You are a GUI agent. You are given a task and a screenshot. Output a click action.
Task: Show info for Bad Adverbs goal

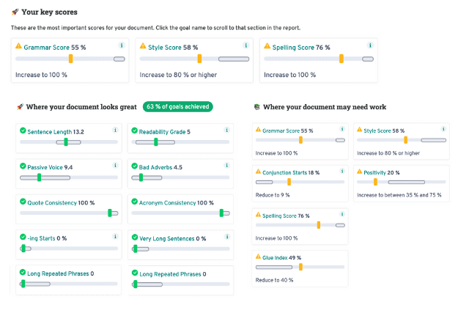pos(227,166)
